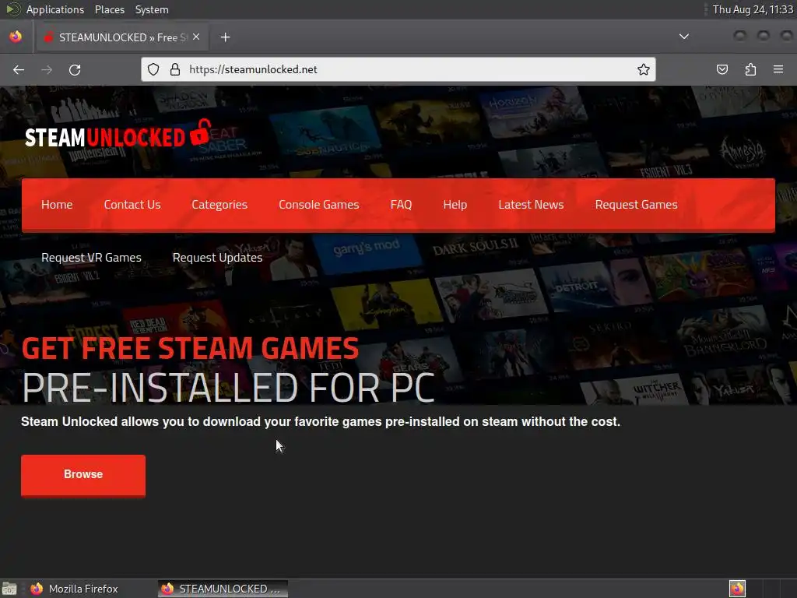Image resolution: width=797 pixels, height=598 pixels.
Task: Click the Steam Unlocked description sentence
Action: (x=321, y=421)
